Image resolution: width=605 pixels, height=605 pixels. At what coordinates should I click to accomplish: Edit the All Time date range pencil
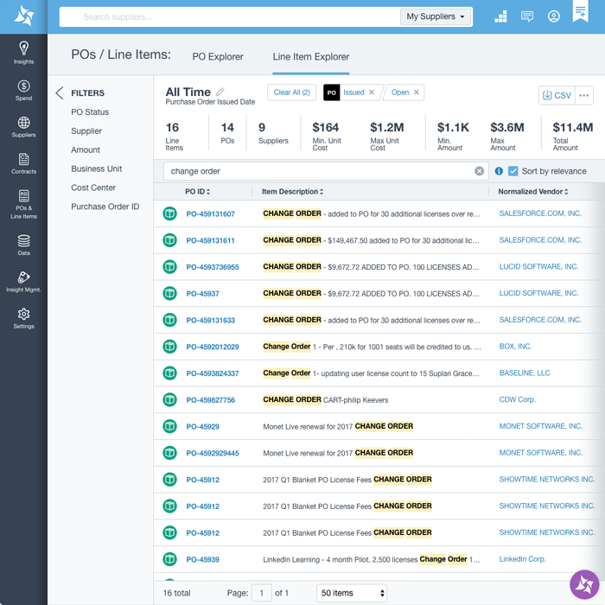click(x=220, y=92)
